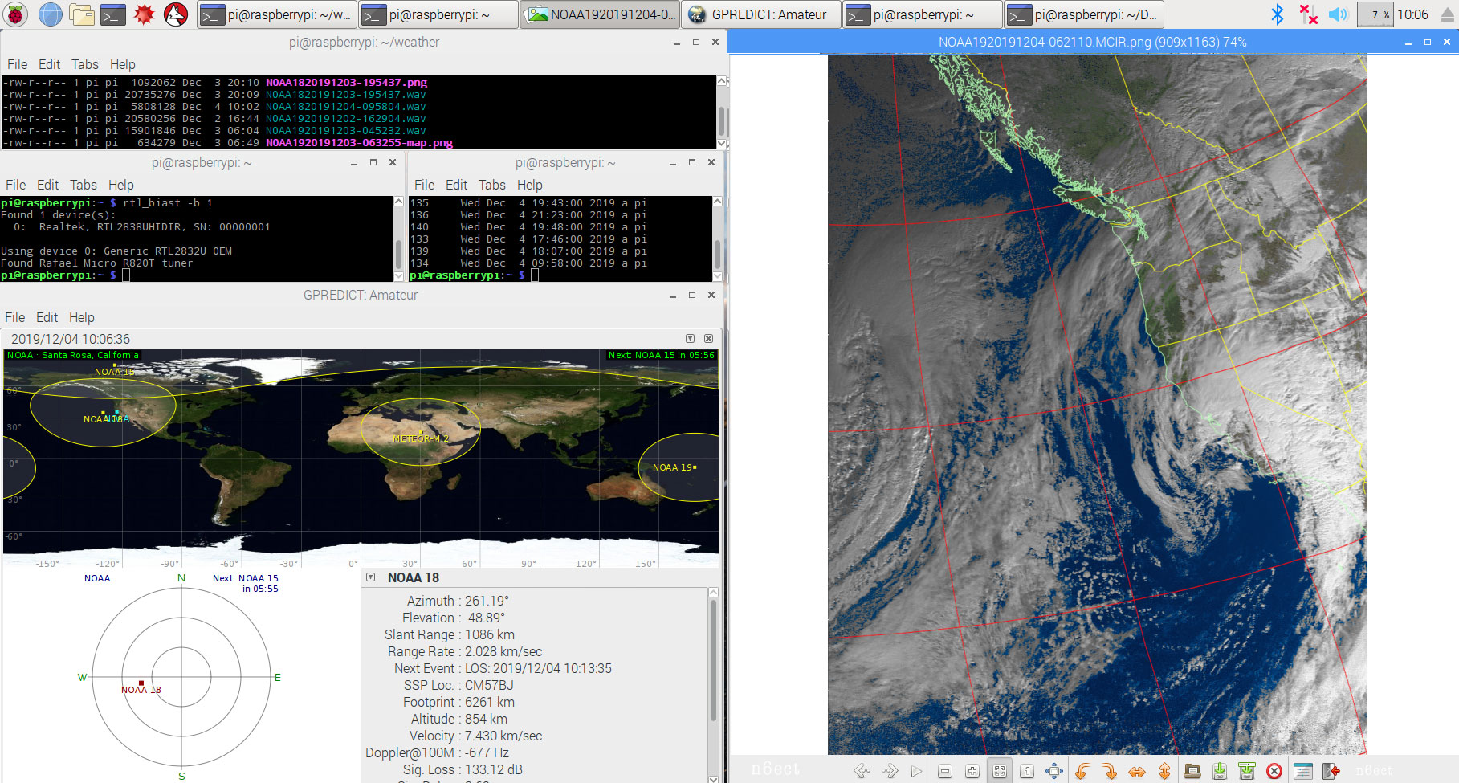Switch image viewer to full screen
Image resolution: width=1459 pixels, height=783 pixels.
pos(1054,771)
